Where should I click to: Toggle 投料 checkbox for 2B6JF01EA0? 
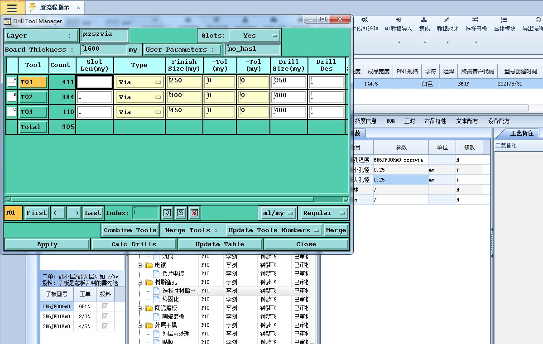click(x=105, y=316)
